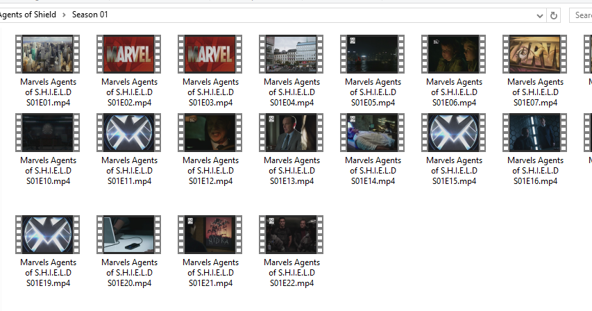Viewport: 592px width, 311px height.
Task: Select the S01E10.mp4 video thumbnail
Action: click(48, 133)
